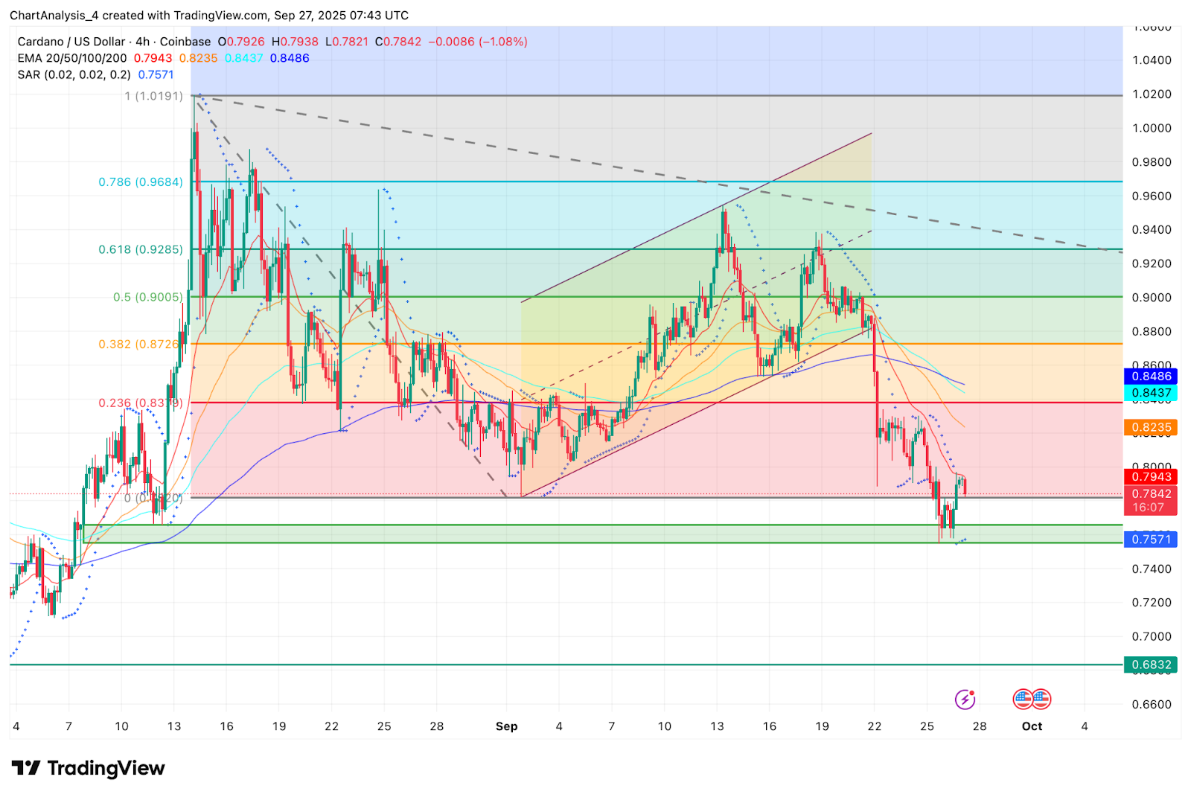Image resolution: width=1191 pixels, height=797 pixels.
Task: Click the Sep label on time axis
Action: [506, 726]
